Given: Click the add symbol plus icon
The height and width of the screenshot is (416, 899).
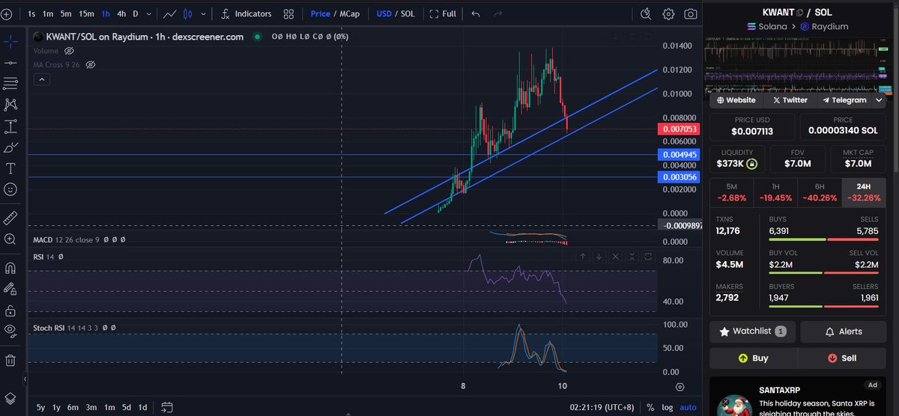Looking at the screenshot, I should [7, 13].
